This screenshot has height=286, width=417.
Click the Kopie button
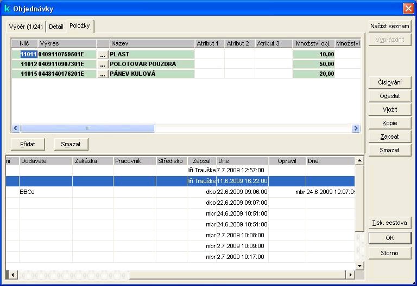(x=390, y=123)
